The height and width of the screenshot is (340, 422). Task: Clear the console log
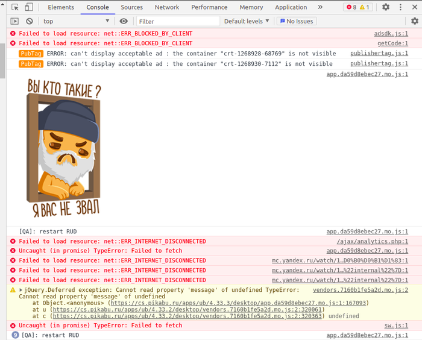[x=29, y=21]
